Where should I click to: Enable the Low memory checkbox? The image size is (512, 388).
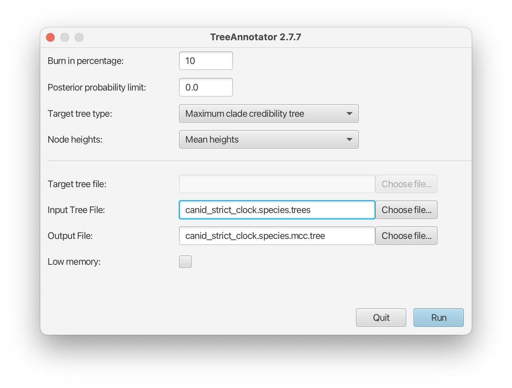click(x=186, y=262)
